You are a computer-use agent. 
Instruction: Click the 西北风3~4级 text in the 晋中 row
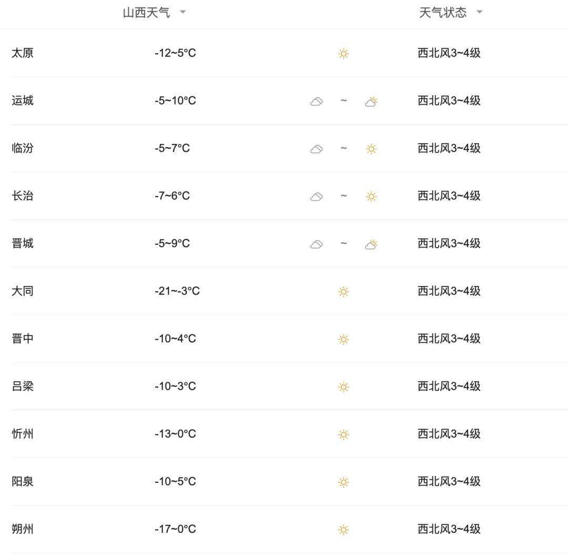(449, 339)
